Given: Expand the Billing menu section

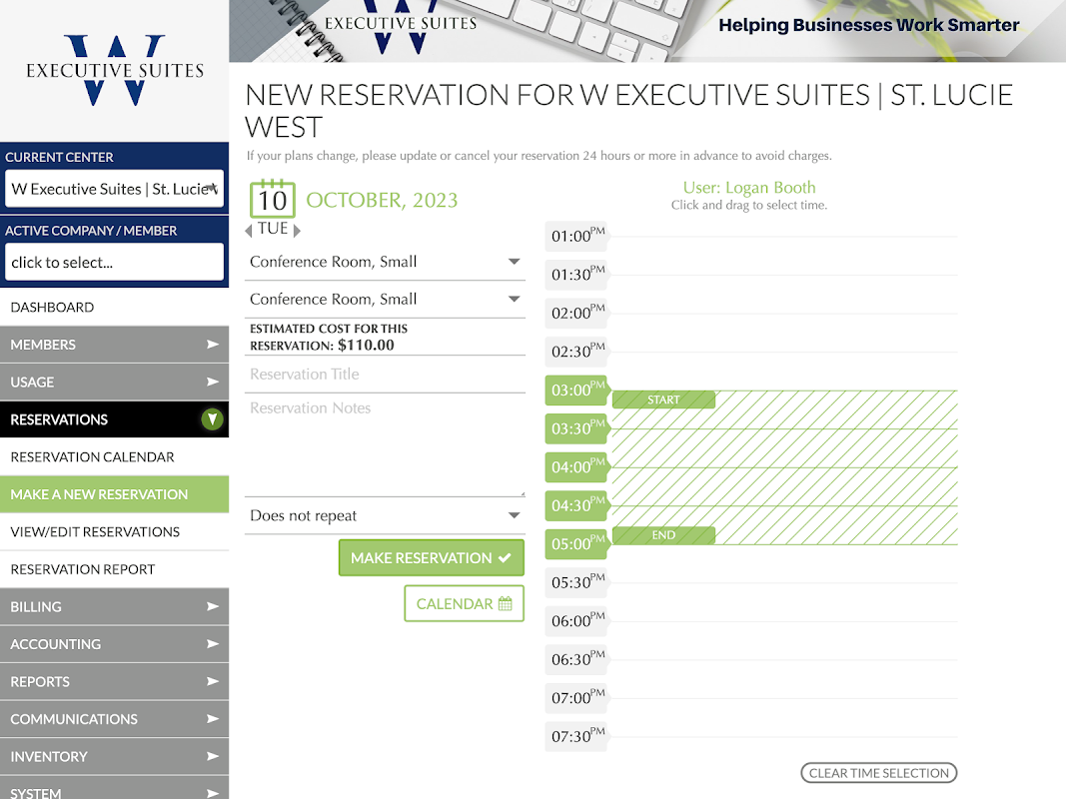Looking at the screenshot, I should pyautogui.click(x=114, y=606).
